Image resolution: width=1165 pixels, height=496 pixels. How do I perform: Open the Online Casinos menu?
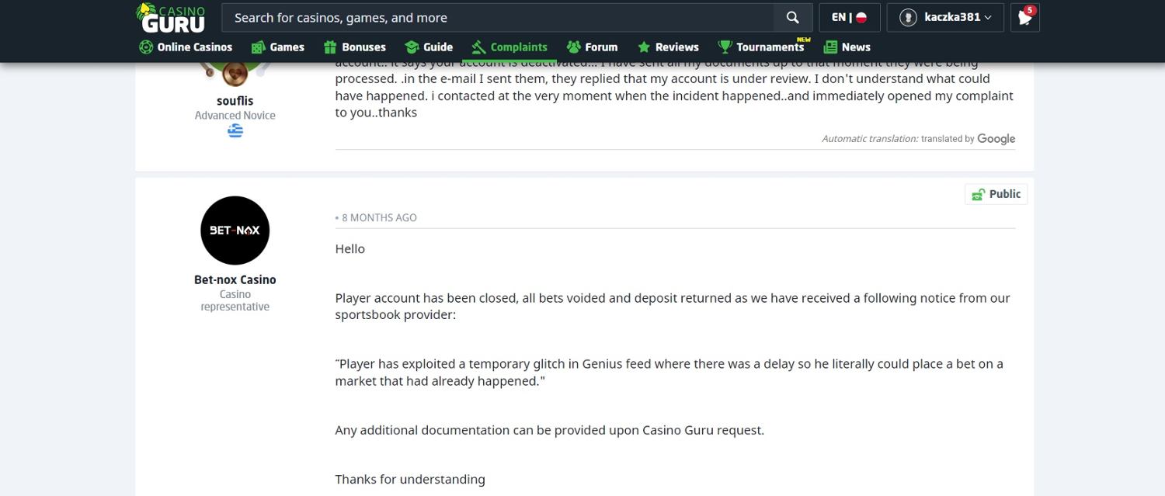point(186,47)
